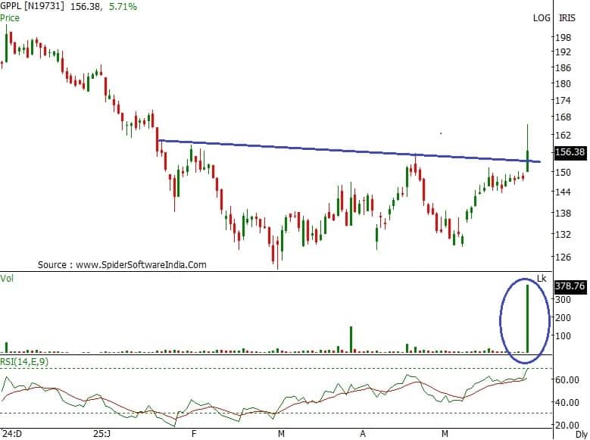Image resolution: width=590 pixels, height=440 pixels.
Task: Click the 25:J marker on time axis
Action: 101,434
